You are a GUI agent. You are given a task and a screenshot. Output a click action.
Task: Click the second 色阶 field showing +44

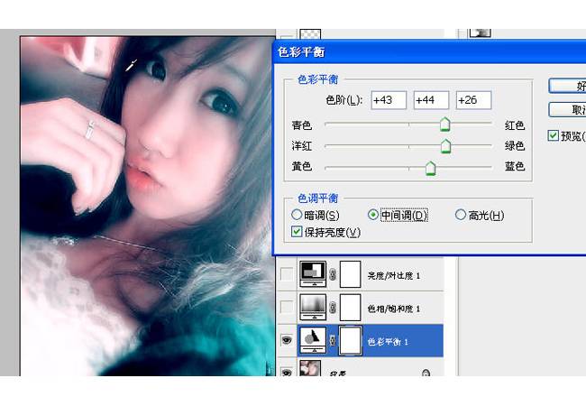pyautogui.click(x=431, y=100)
